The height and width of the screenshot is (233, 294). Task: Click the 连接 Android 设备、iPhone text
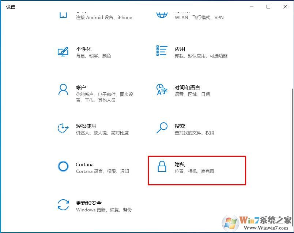(x=104, y=18)
